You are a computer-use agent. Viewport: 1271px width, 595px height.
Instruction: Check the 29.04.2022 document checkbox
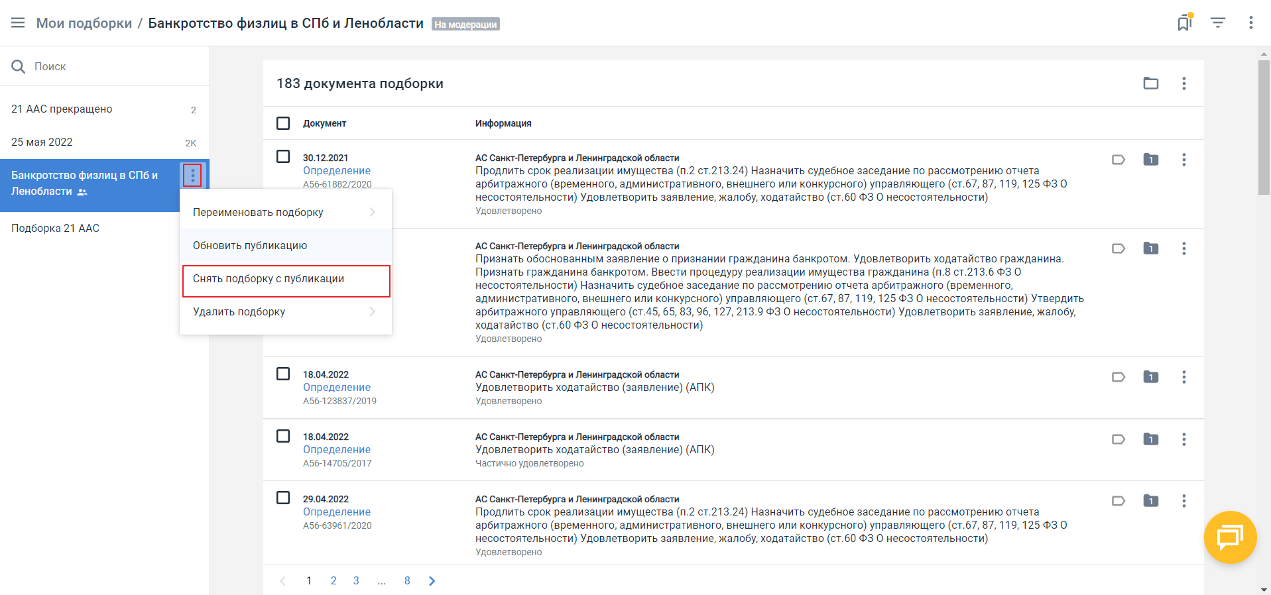[283, 498]
